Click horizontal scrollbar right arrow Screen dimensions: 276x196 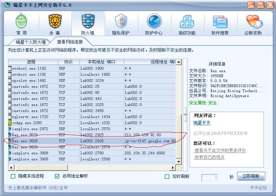point(173,168)
